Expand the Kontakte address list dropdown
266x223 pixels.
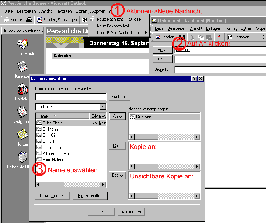103,107
